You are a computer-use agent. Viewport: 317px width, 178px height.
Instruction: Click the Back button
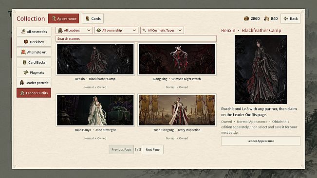tap(290, 18)
